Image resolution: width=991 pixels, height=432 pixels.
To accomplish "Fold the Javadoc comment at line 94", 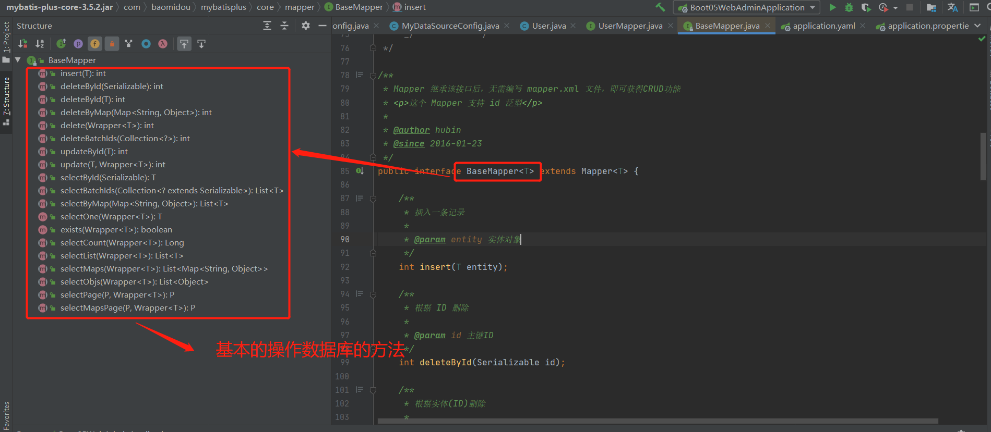I will 373,294.
